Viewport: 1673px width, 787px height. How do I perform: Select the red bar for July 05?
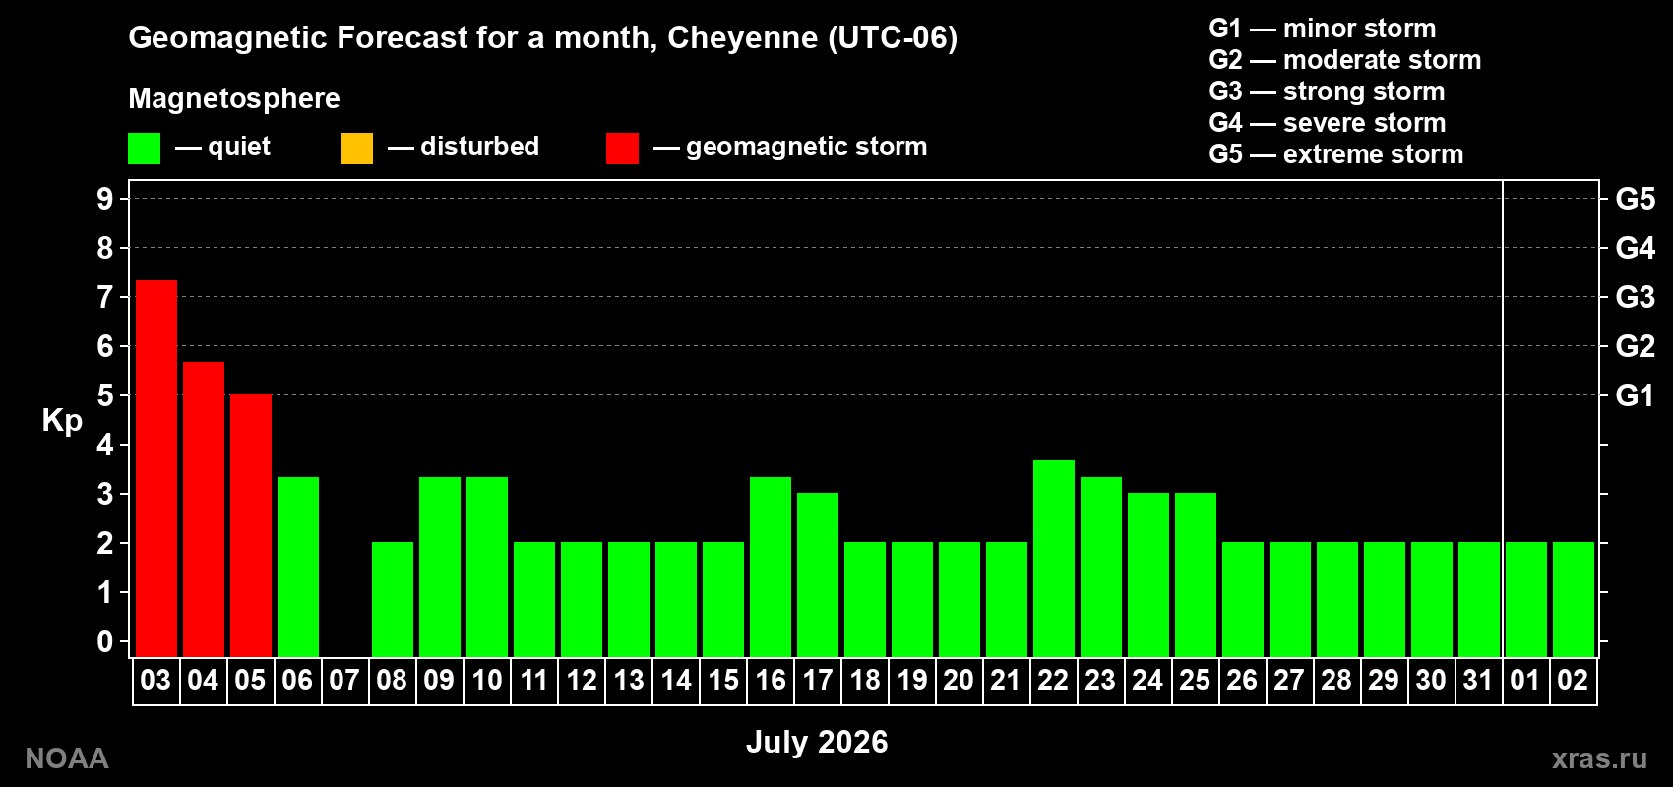tap(251, 525)
